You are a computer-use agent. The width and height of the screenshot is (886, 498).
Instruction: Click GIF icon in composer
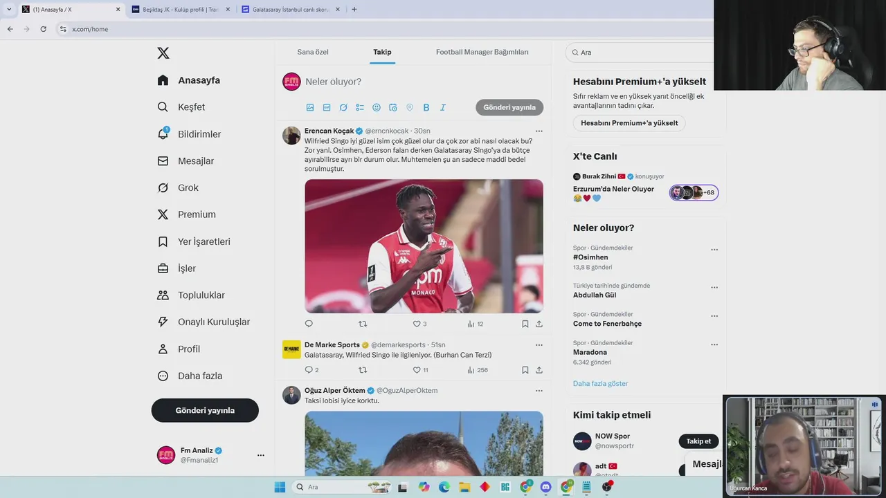(327, 107)
